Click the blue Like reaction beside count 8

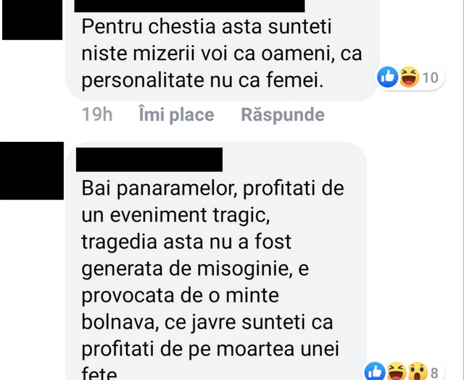coord(375,371)
